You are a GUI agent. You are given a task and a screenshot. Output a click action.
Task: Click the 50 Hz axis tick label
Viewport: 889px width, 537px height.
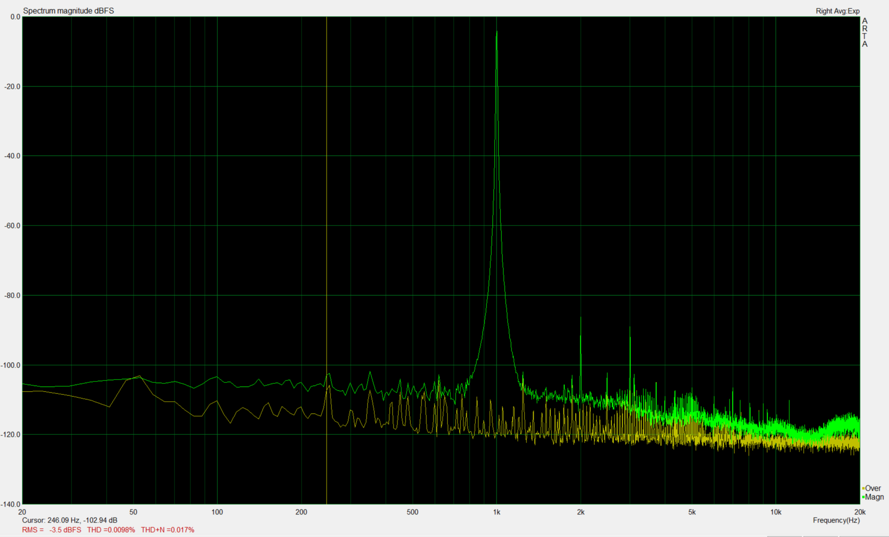tap(133, 512)
